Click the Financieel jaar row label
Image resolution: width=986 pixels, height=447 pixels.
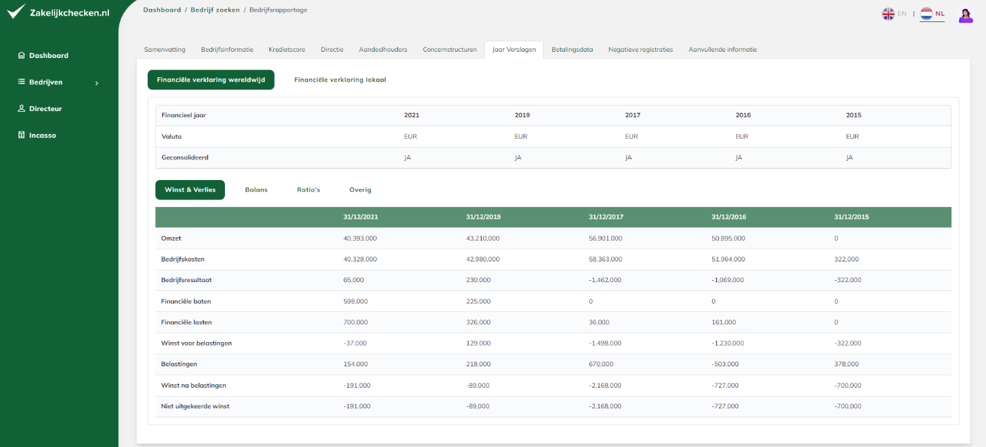pyautogui.click(x=184, y=115)
